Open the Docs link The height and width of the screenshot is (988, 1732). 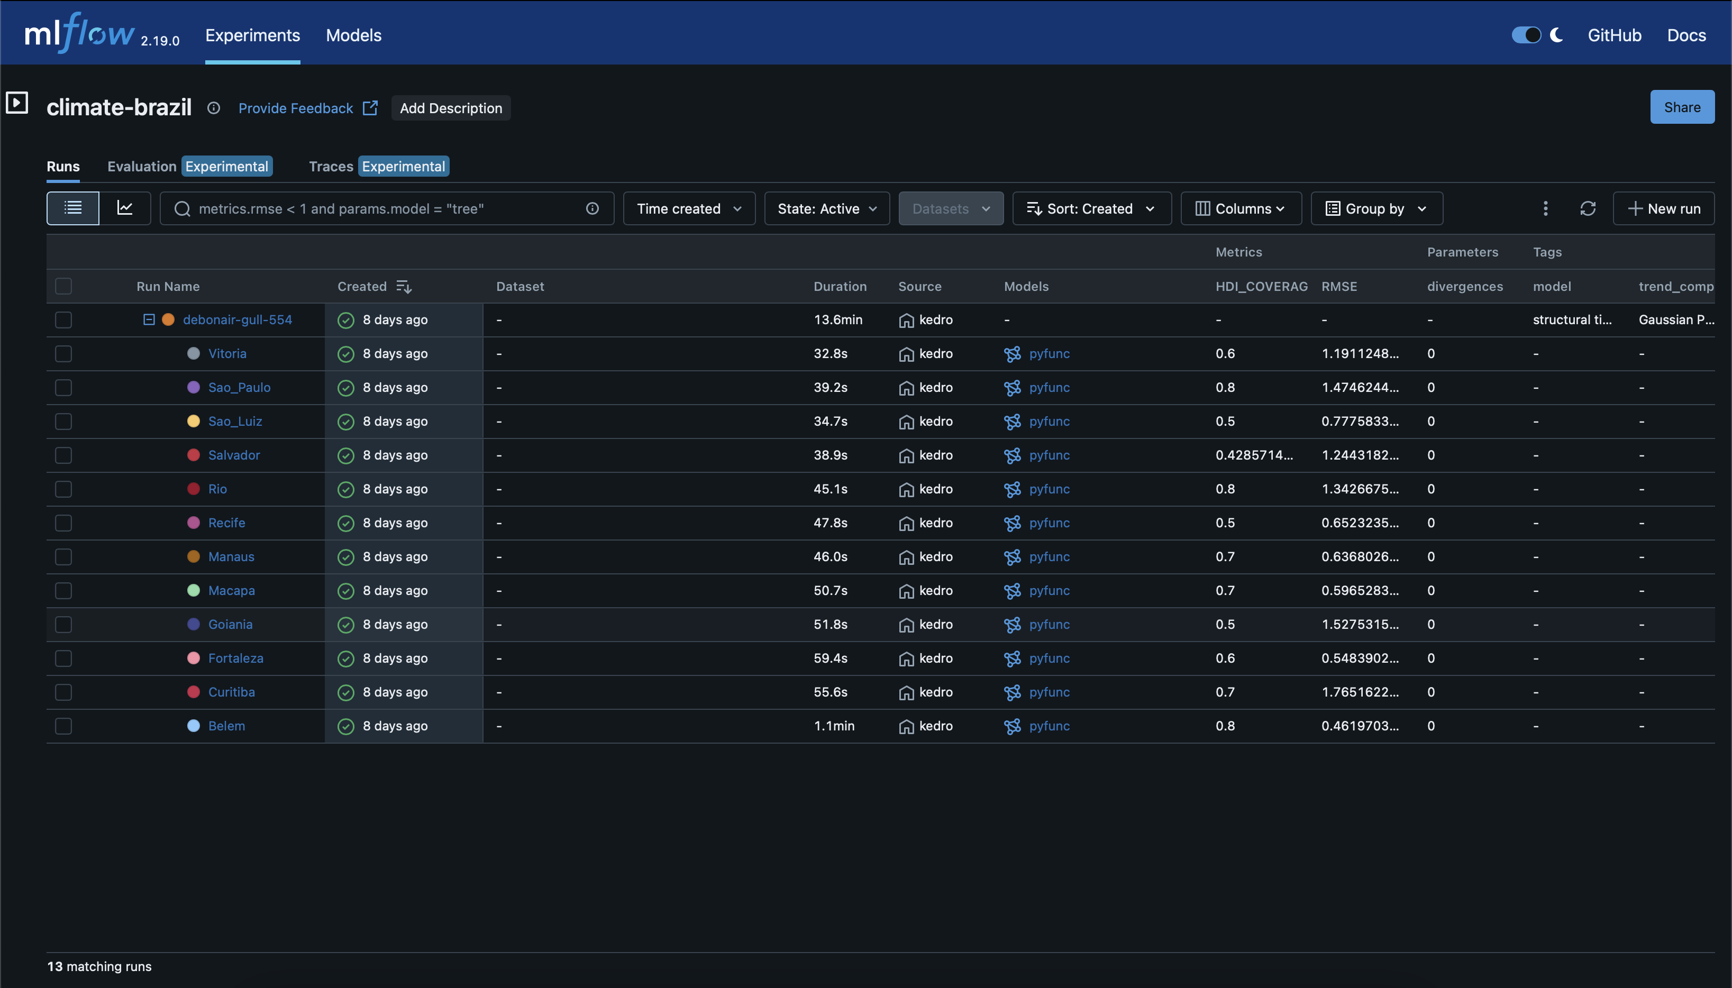pyautogui.click(x=1686, y=35)
